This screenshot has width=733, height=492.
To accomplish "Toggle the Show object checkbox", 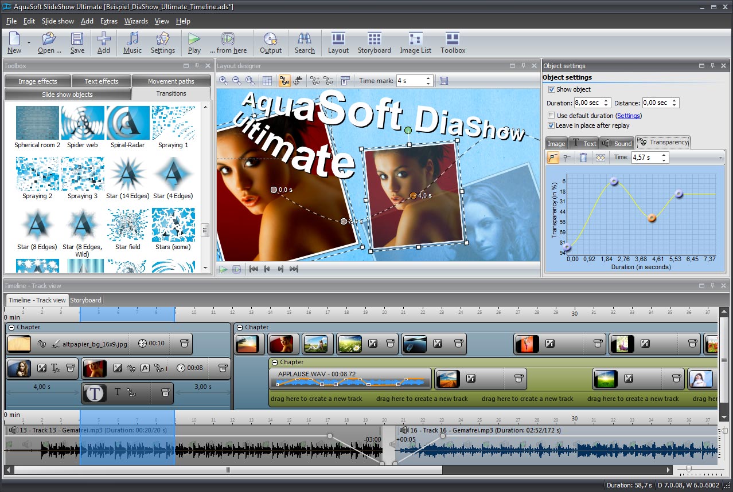I will click(552, 89).
